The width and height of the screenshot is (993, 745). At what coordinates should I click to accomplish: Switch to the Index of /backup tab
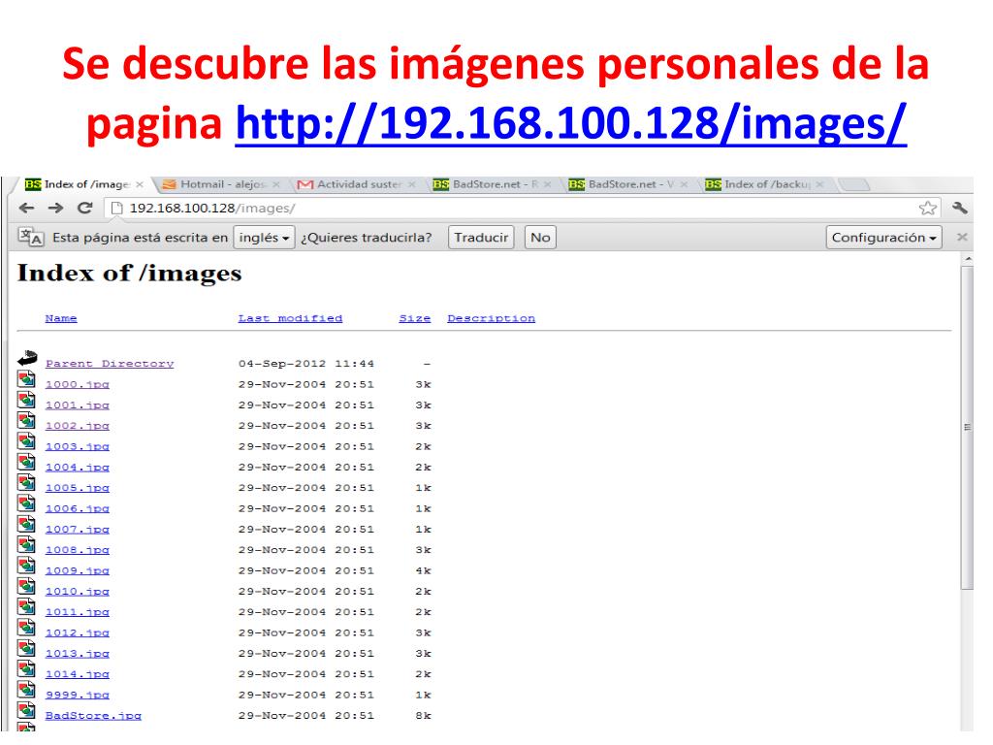tap(763, 184)
